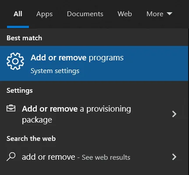Select the All search filter tab
189x175 pixels.
click(18, 14)
